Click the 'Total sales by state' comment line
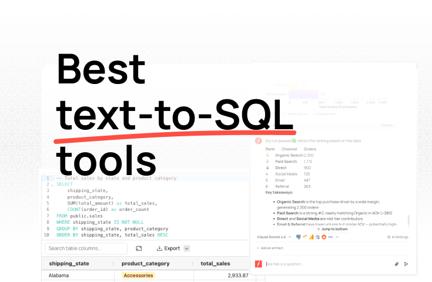The image size is (432, 282). coord(116,178)
